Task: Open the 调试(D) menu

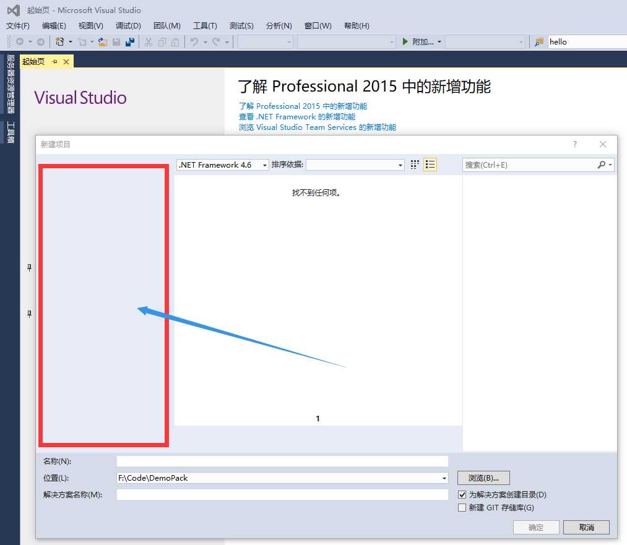Action: pyautogui.click(x=128, y=25)
